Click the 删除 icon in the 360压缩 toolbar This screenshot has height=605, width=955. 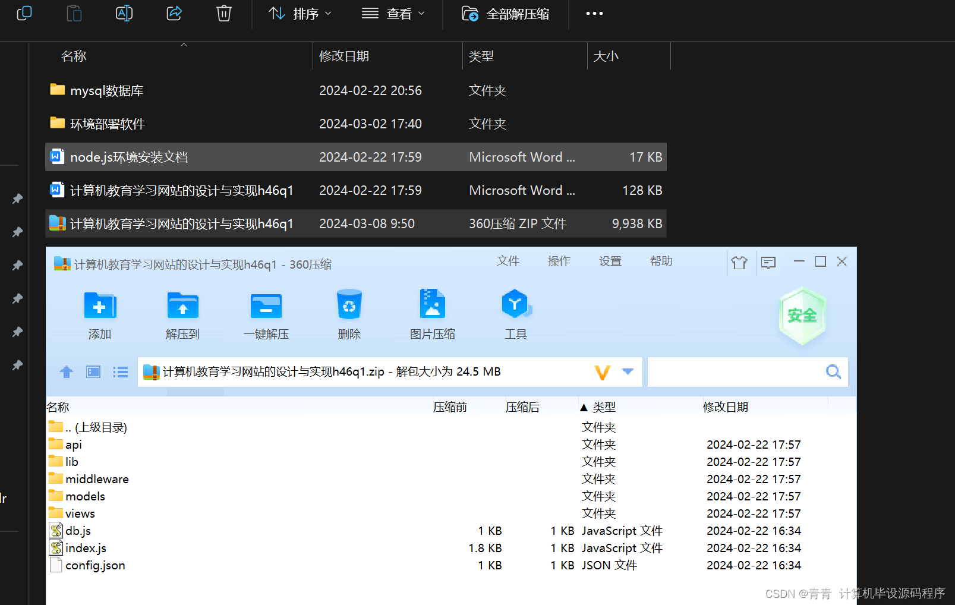(x=349, y=314)
